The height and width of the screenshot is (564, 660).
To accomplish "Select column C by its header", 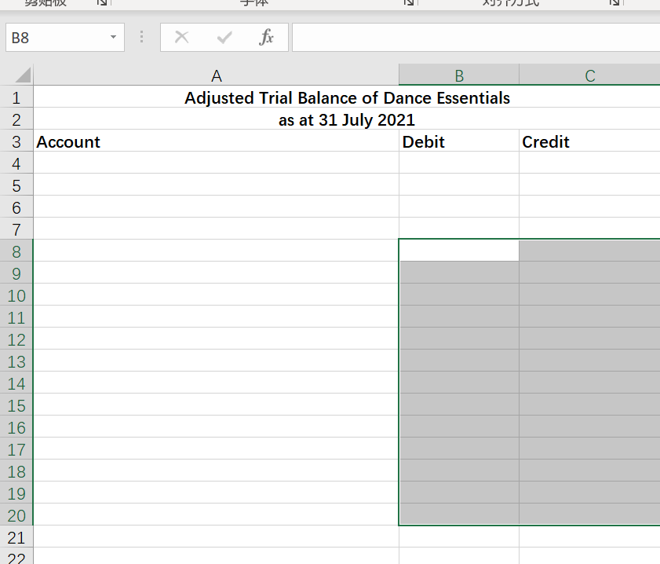I will 589,75.
